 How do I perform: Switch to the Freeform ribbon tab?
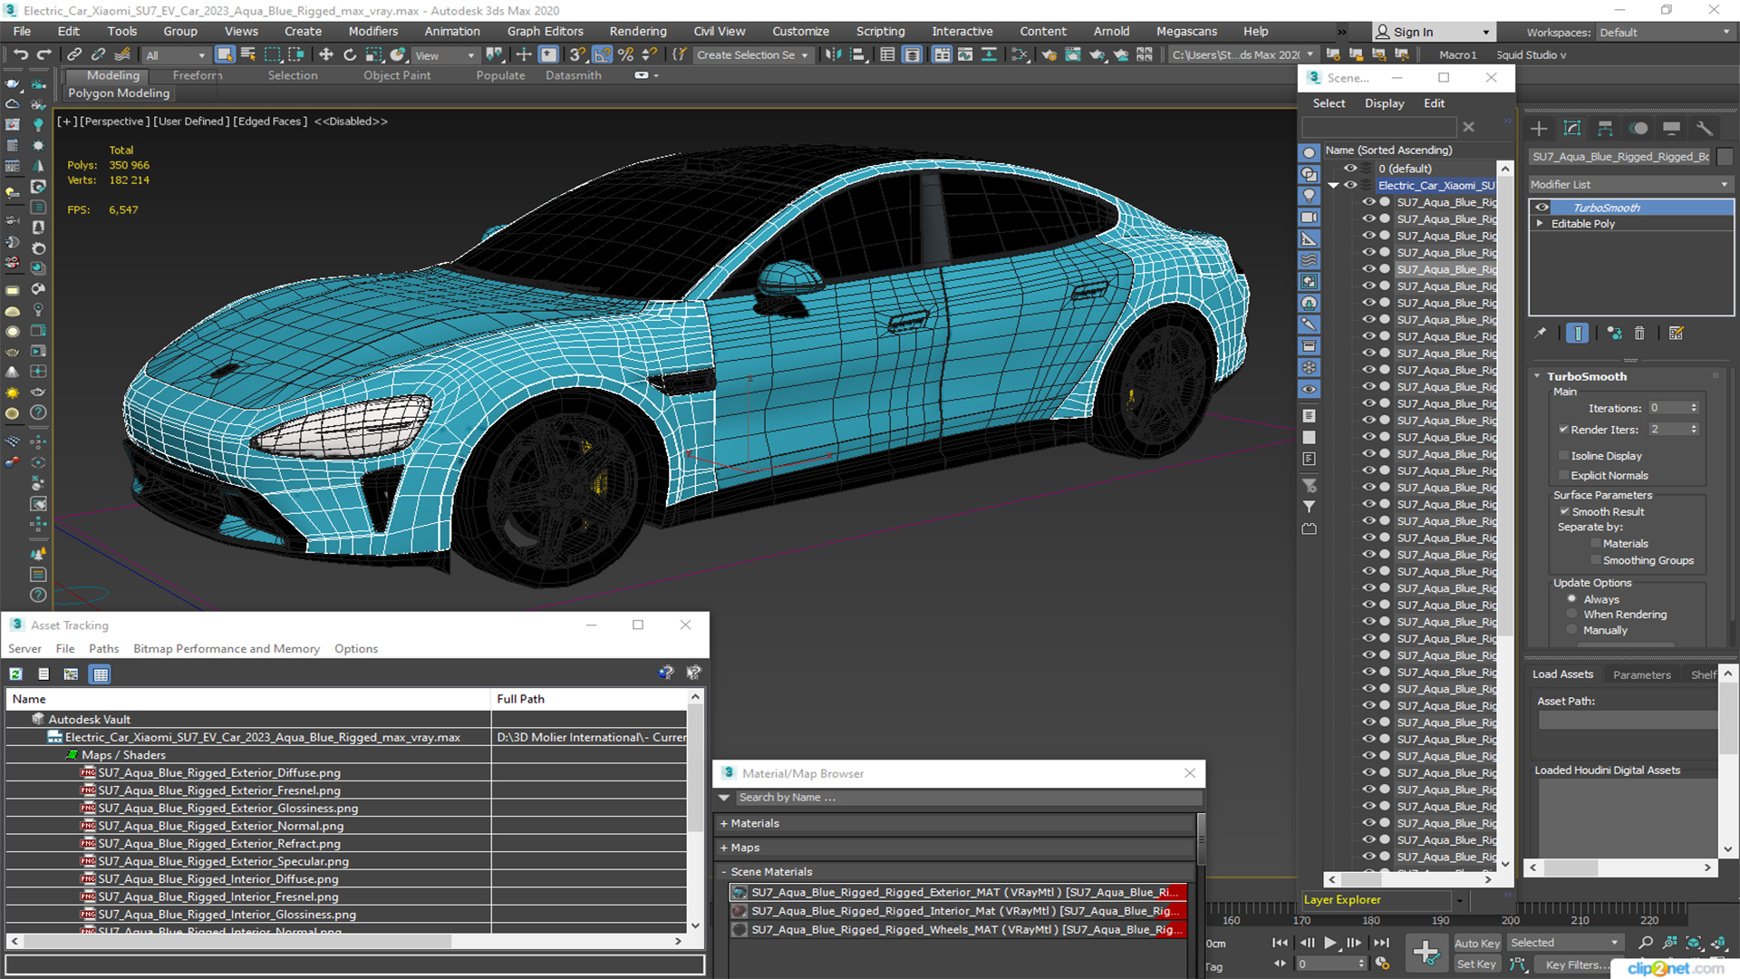coord(197,75)
